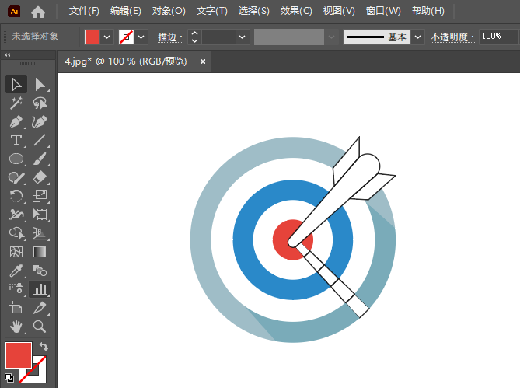This screenshot has width=520, height=388.
Task: Open the 对象(O) menu
Action: pos(169,12)
